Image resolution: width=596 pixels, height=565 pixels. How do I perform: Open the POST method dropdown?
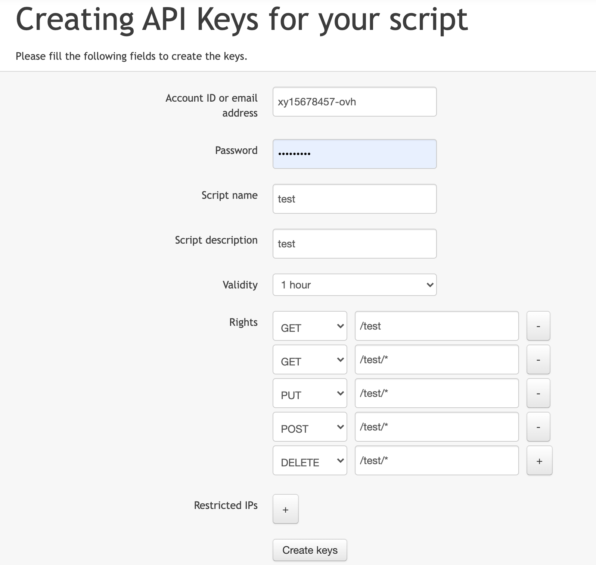pyautogui.click(x=310, y=427)
